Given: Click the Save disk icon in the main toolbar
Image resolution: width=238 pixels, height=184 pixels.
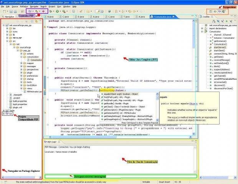Looking at the screenshot, I should 11,11.
